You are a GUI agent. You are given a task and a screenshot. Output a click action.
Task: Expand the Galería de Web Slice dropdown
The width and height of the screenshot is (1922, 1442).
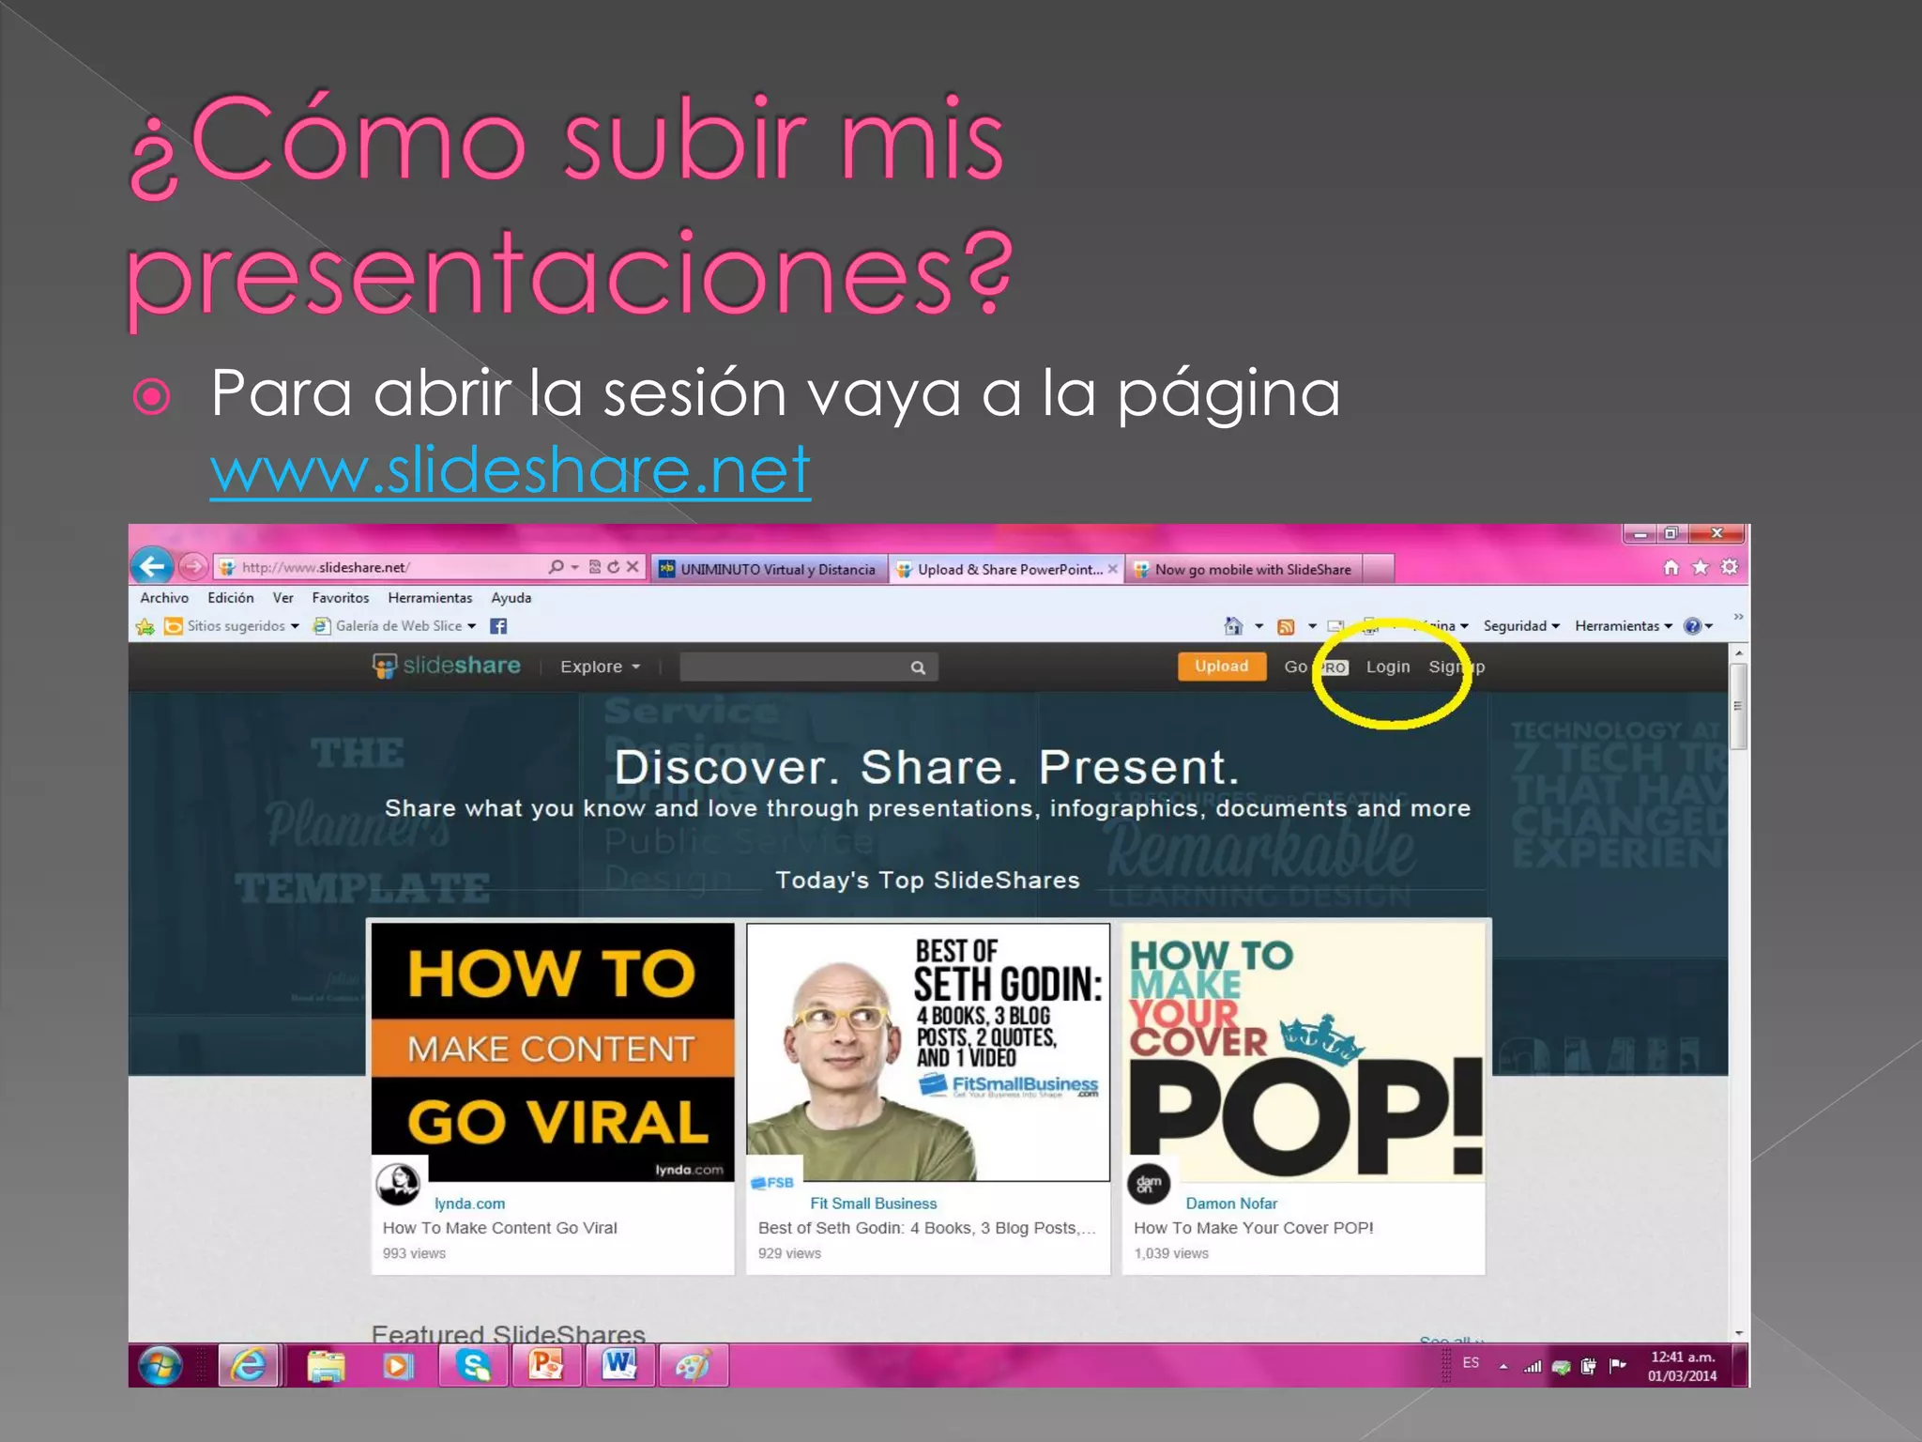pos(472,626)
